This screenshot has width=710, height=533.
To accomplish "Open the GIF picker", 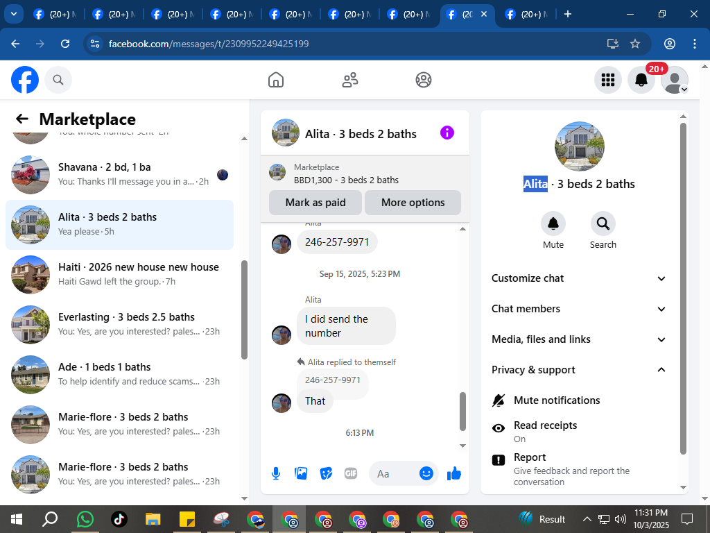I will tap(351, 473).
